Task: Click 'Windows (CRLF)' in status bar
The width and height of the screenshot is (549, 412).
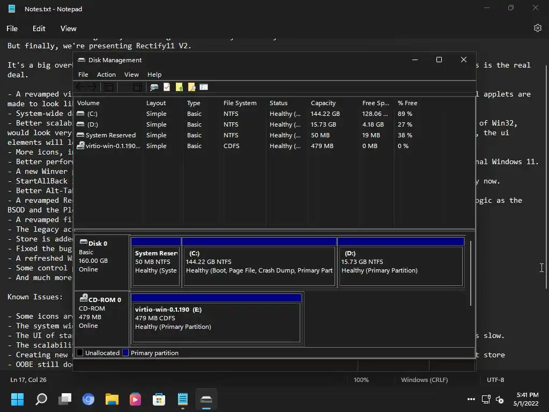Action: click(x=425, y=380)
